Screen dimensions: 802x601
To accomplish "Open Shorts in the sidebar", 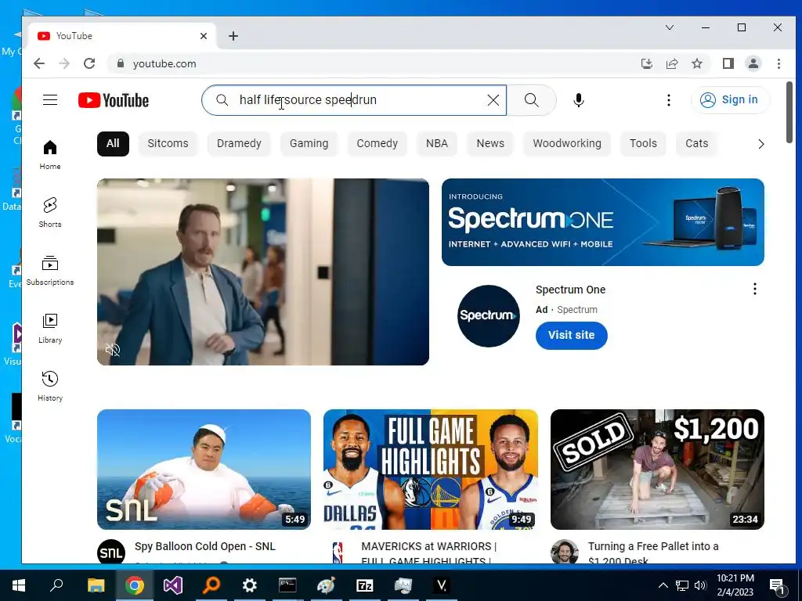I will [50, 213].
